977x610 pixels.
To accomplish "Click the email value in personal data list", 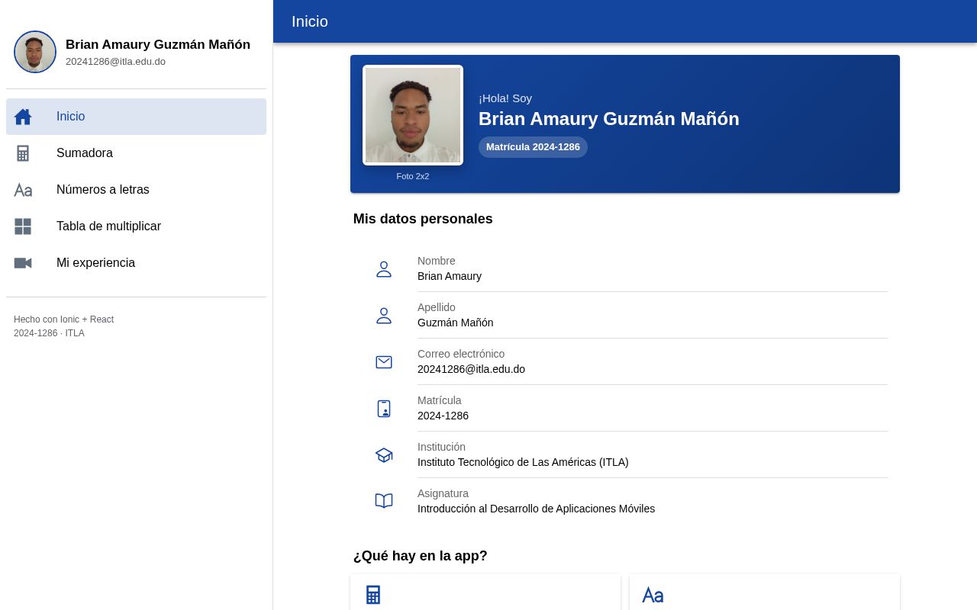I will [471, 369].
